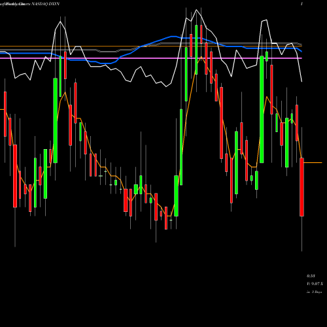
Task: Click the tallest white indicator line peak
Action: coord(196,10)
